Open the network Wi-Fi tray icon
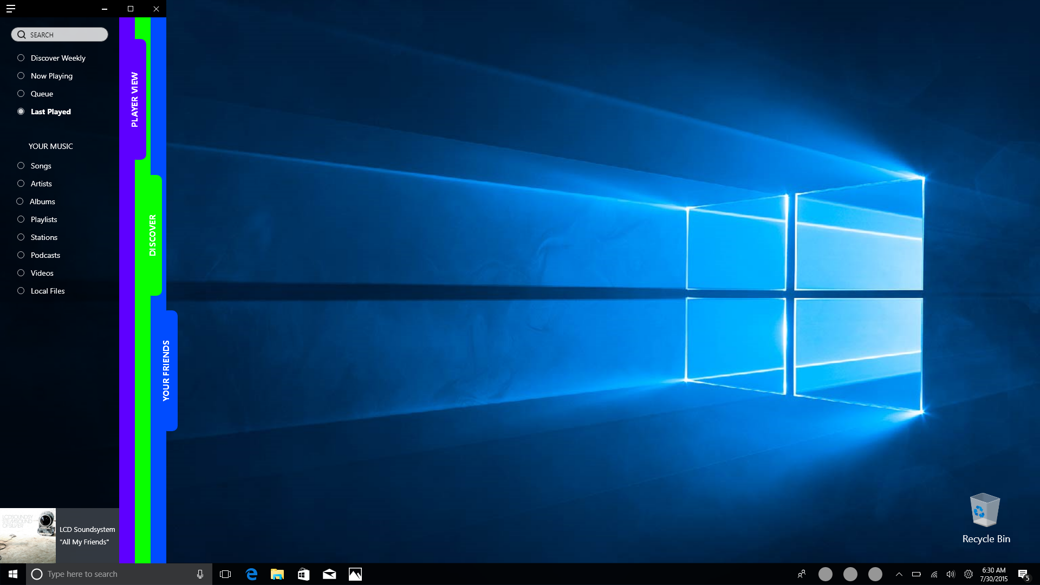Image resolution: width=1040 pixels, height=585 pixels. pyautogui.click(x=934, y=574)
